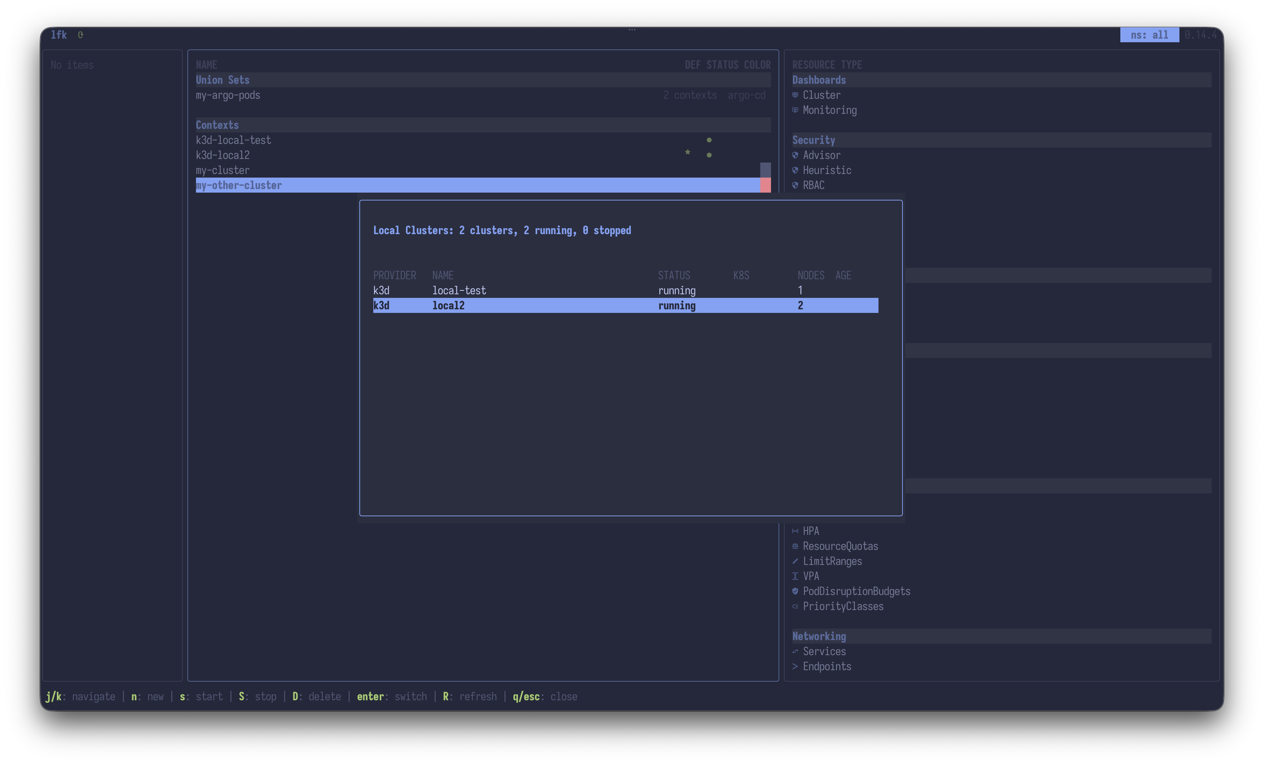Click the PROVIDER column header
This screenshot has height=764, width=1264.
coord(394,275)
